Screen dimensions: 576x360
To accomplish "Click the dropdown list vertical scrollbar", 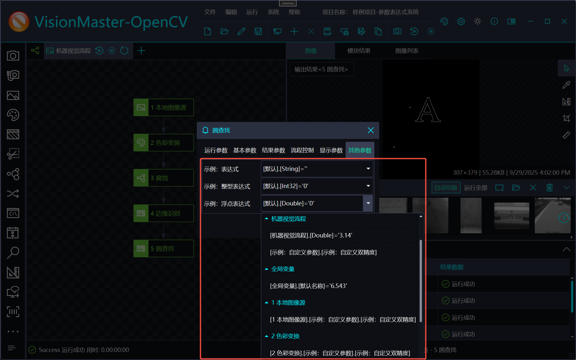I will [x=421, y=281].
